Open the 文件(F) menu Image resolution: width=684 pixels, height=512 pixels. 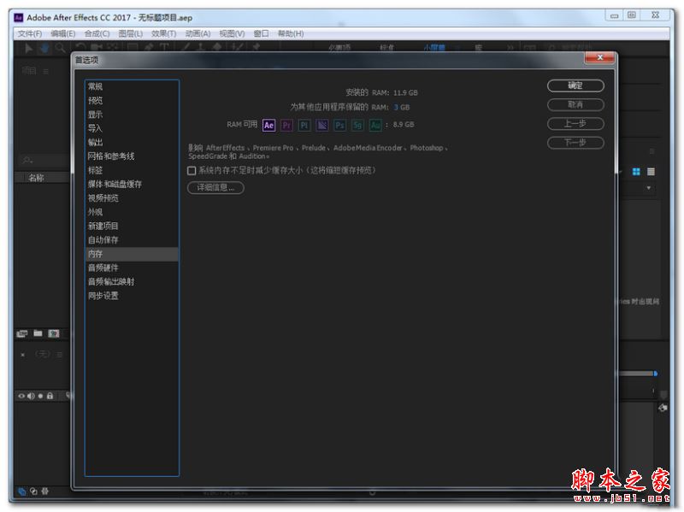tap(30, 33)
